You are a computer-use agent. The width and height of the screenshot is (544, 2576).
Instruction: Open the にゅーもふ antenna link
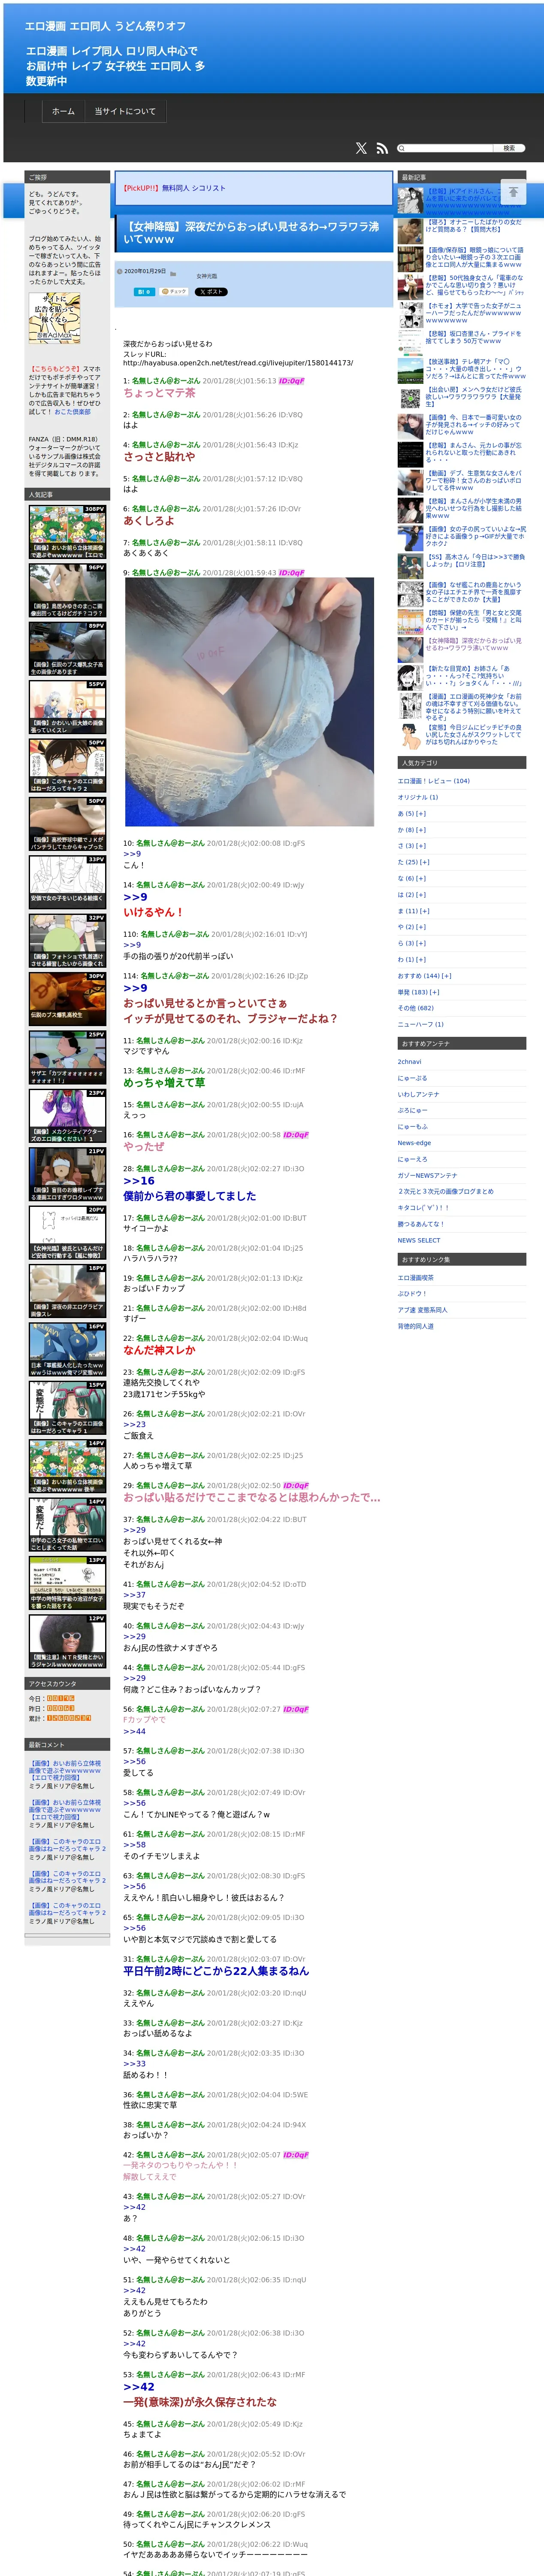[x=413, y=1127]
